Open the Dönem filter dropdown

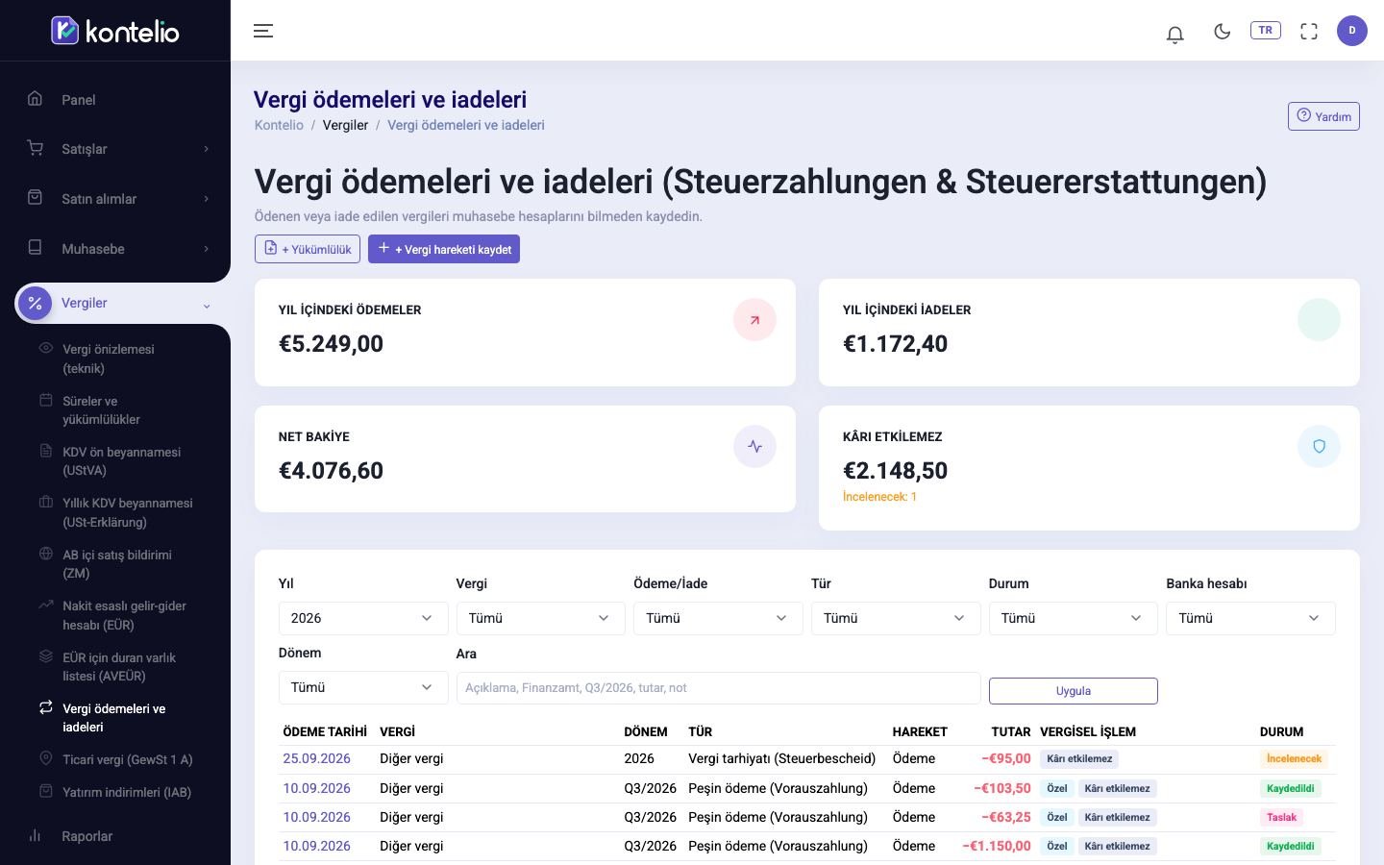click(363, 687)
